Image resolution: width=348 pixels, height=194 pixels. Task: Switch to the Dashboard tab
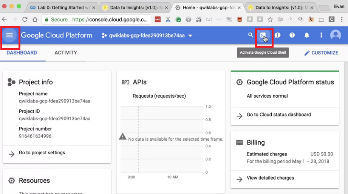point(22,53)
